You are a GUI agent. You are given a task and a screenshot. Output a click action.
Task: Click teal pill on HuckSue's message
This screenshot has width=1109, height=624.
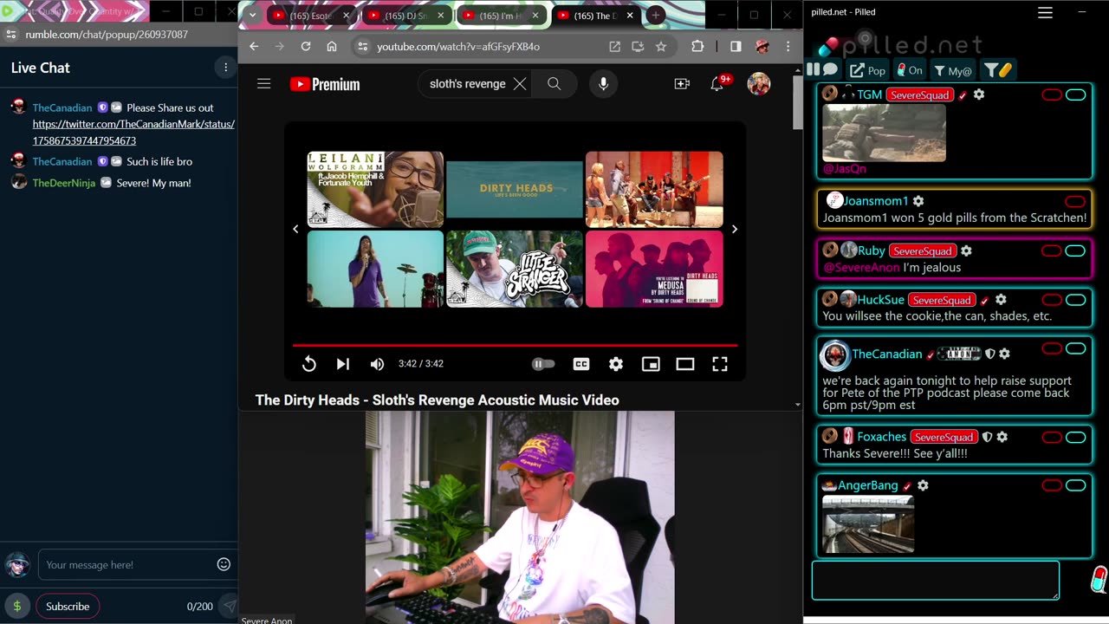click(1075, 300)
